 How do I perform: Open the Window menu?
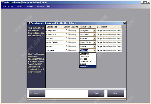click(x=40, y=6)
